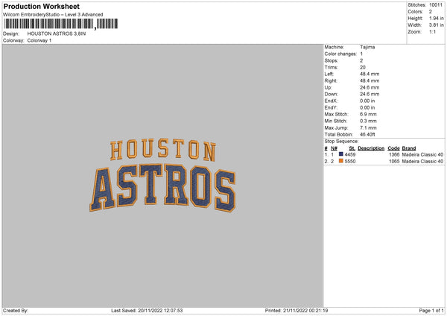Click the navy blue thread color swatch
Screen dimensions: 447x316
tap(340, 154)
